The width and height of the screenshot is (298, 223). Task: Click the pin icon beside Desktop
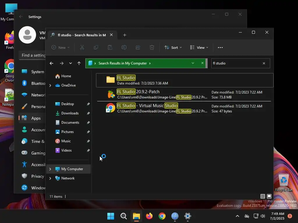[x=88, y=104]
